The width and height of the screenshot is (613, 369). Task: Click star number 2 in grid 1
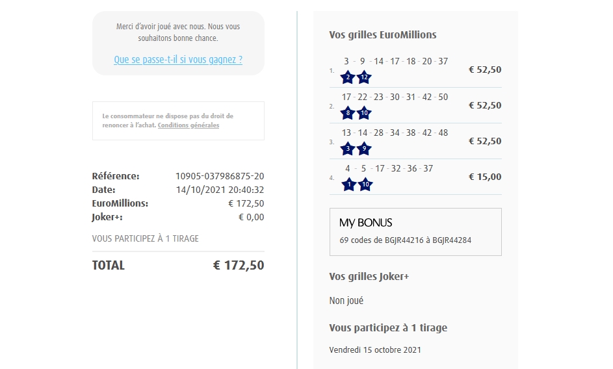pyautogui.click(x=348, y=77)
